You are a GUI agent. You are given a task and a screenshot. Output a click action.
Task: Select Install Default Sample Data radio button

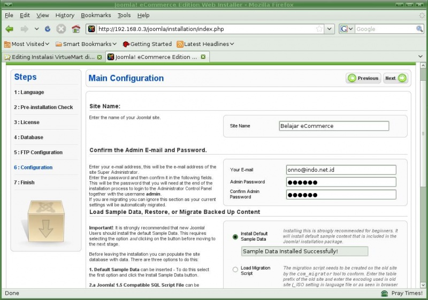click(235, 237)
